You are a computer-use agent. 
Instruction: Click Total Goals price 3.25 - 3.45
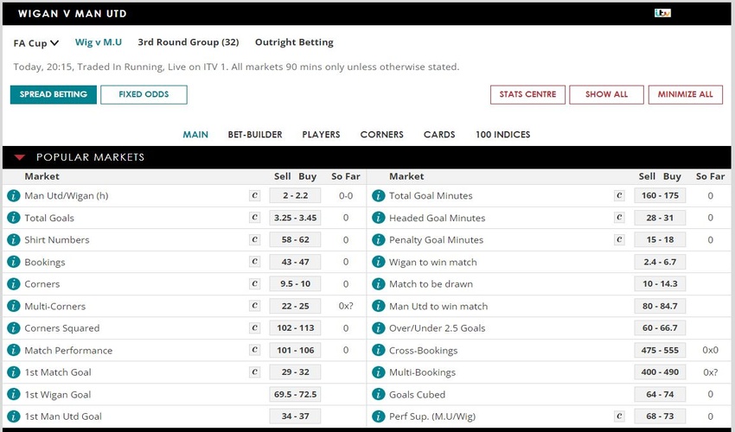pyautogui.click(x=296, y=218)
